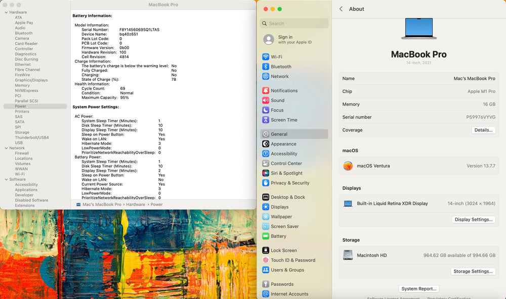Click the Macintosh HD disk icon
Screen dimensions: 506x299
348,255
